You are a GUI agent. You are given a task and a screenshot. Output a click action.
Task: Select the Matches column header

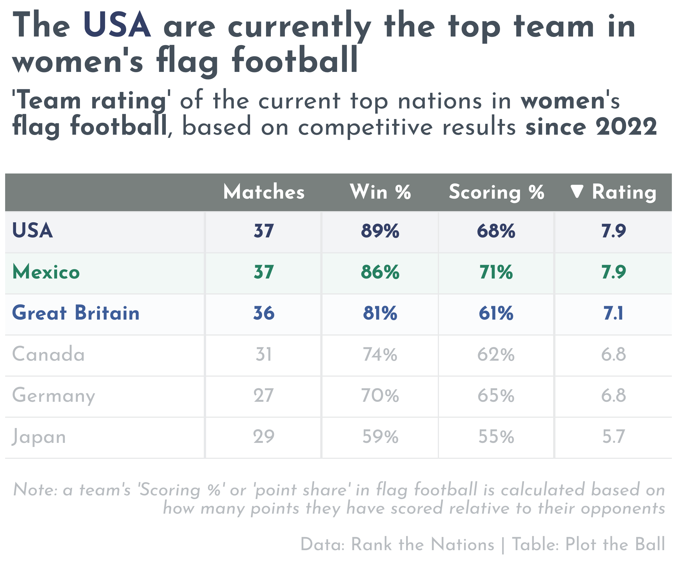264,192
